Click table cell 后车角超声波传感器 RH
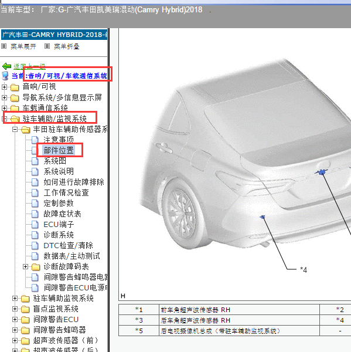Screen dimensions: 351x352 tap(239, 320)
